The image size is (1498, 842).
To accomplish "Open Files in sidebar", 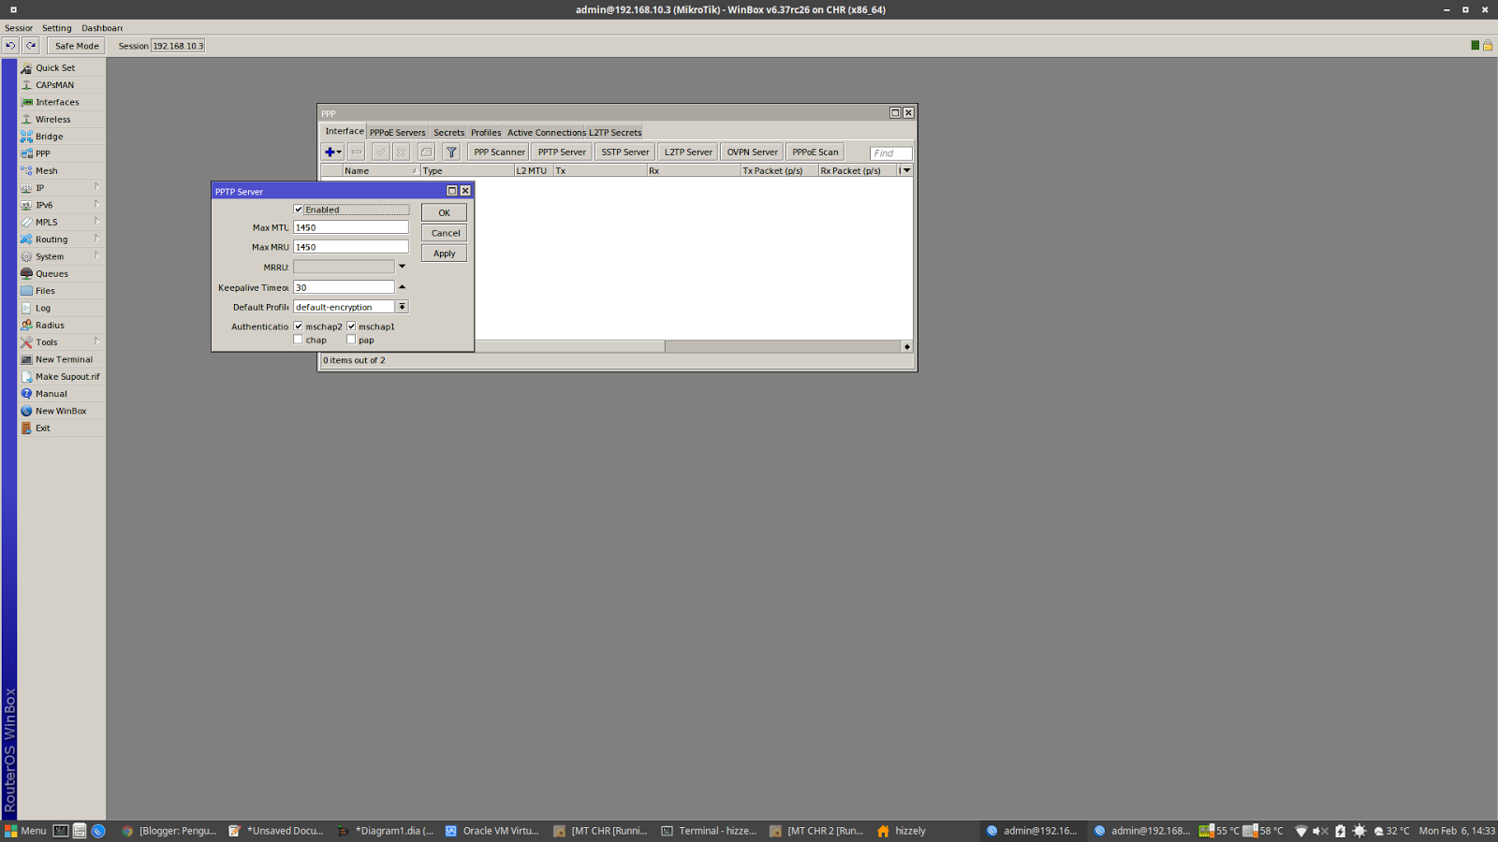I will point(62,291).
